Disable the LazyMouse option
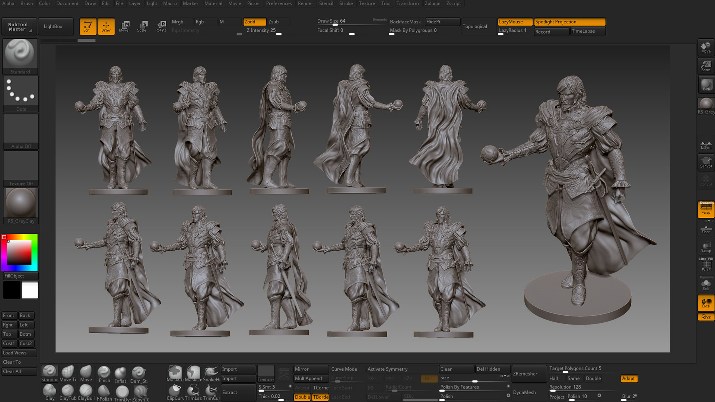 [x=515, y=22]
